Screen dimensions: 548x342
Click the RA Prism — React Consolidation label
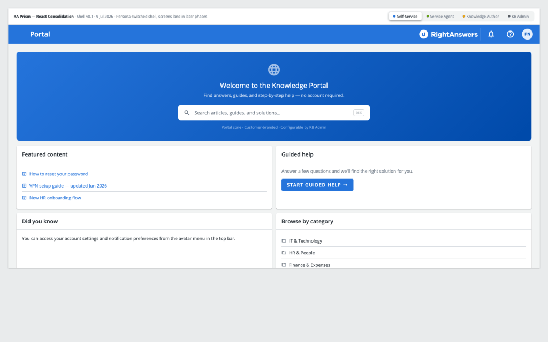pos(44,17)
